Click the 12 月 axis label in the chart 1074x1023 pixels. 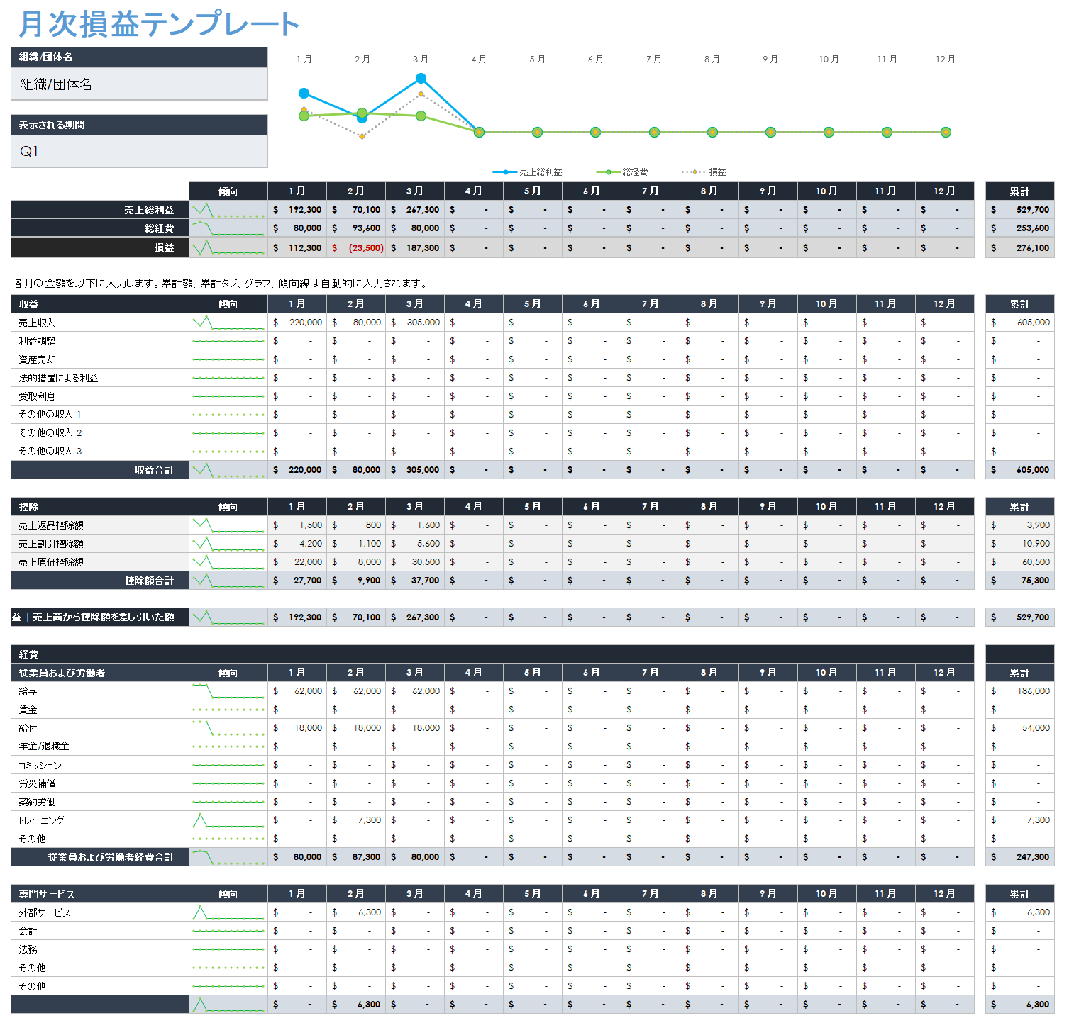pyautogui.click(x=946, y=60)
